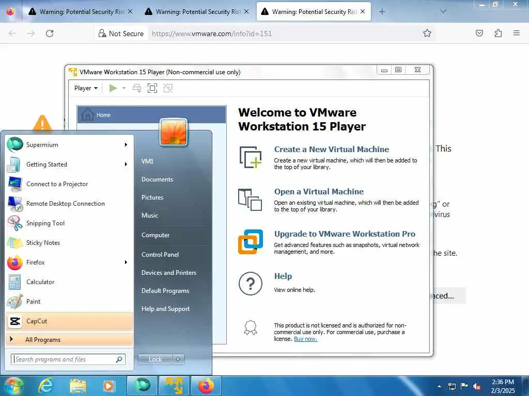
Task: Open Devices and Printers
Action: click(169, 273)
